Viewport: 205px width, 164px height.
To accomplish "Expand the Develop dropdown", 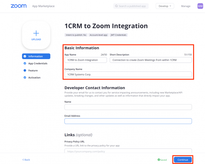I will (165, 6).
